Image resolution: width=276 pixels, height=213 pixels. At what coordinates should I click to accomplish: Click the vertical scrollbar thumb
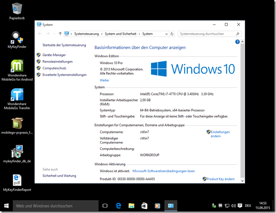242,111
